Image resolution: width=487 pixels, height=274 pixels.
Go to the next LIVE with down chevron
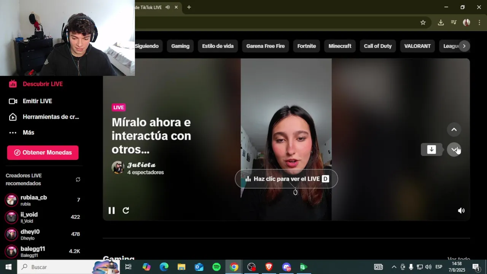(x=454, y=150)
